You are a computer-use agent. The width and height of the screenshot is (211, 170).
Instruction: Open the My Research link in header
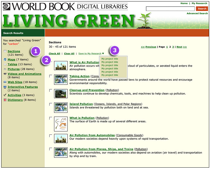pos(199,3)
